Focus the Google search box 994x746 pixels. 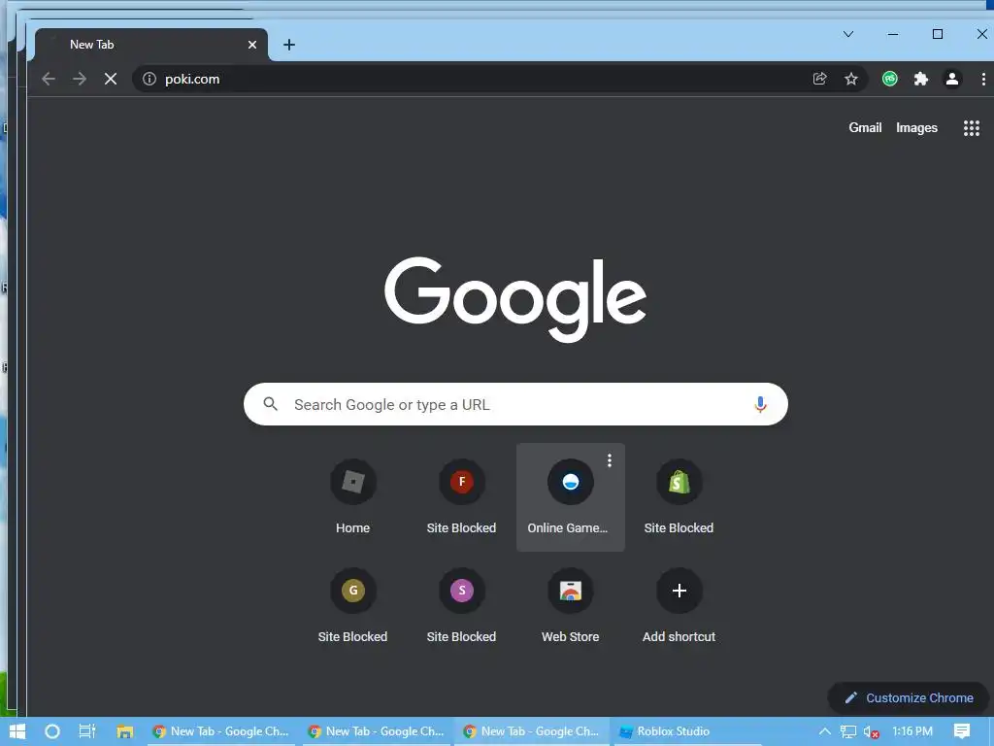515,404
